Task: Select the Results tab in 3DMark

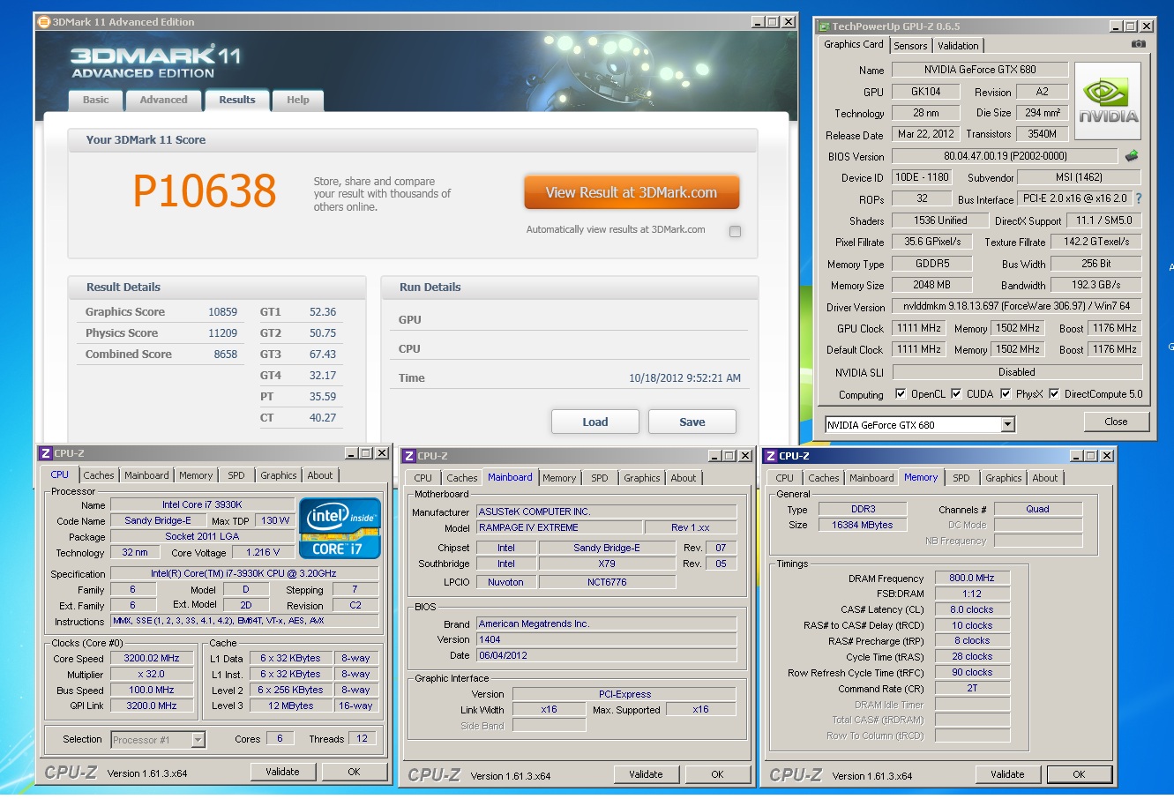Action: [237, 100]
